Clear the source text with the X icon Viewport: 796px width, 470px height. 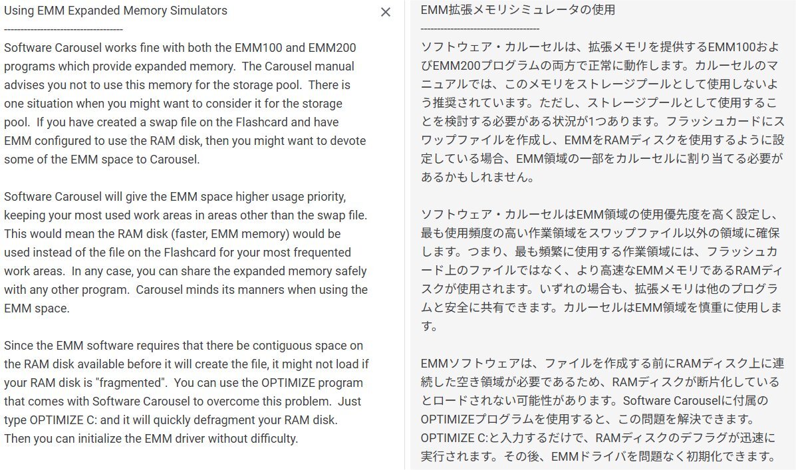click(x=385, y=12)
